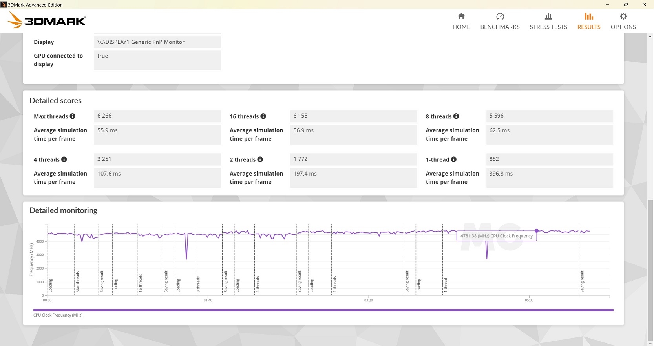Click the info icon beside Max threads
The width and height of the screenshot is (654, 346).
point(73,116)
